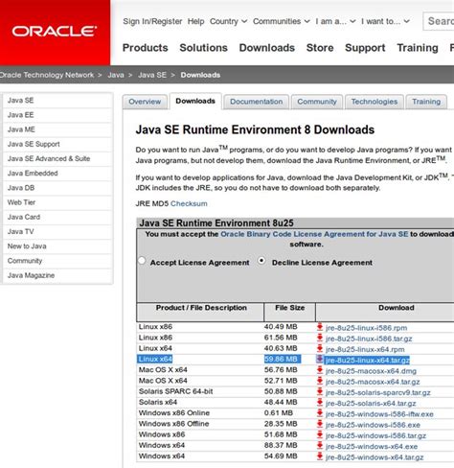The image size is (454, 468).
Task: Click download icon for jre-8u25-solaris-x64.tar.gz
Action: [x=320, y=403]
